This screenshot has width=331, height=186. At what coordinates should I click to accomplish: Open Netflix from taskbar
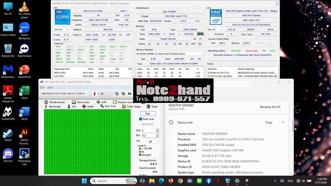coord(218,181)
